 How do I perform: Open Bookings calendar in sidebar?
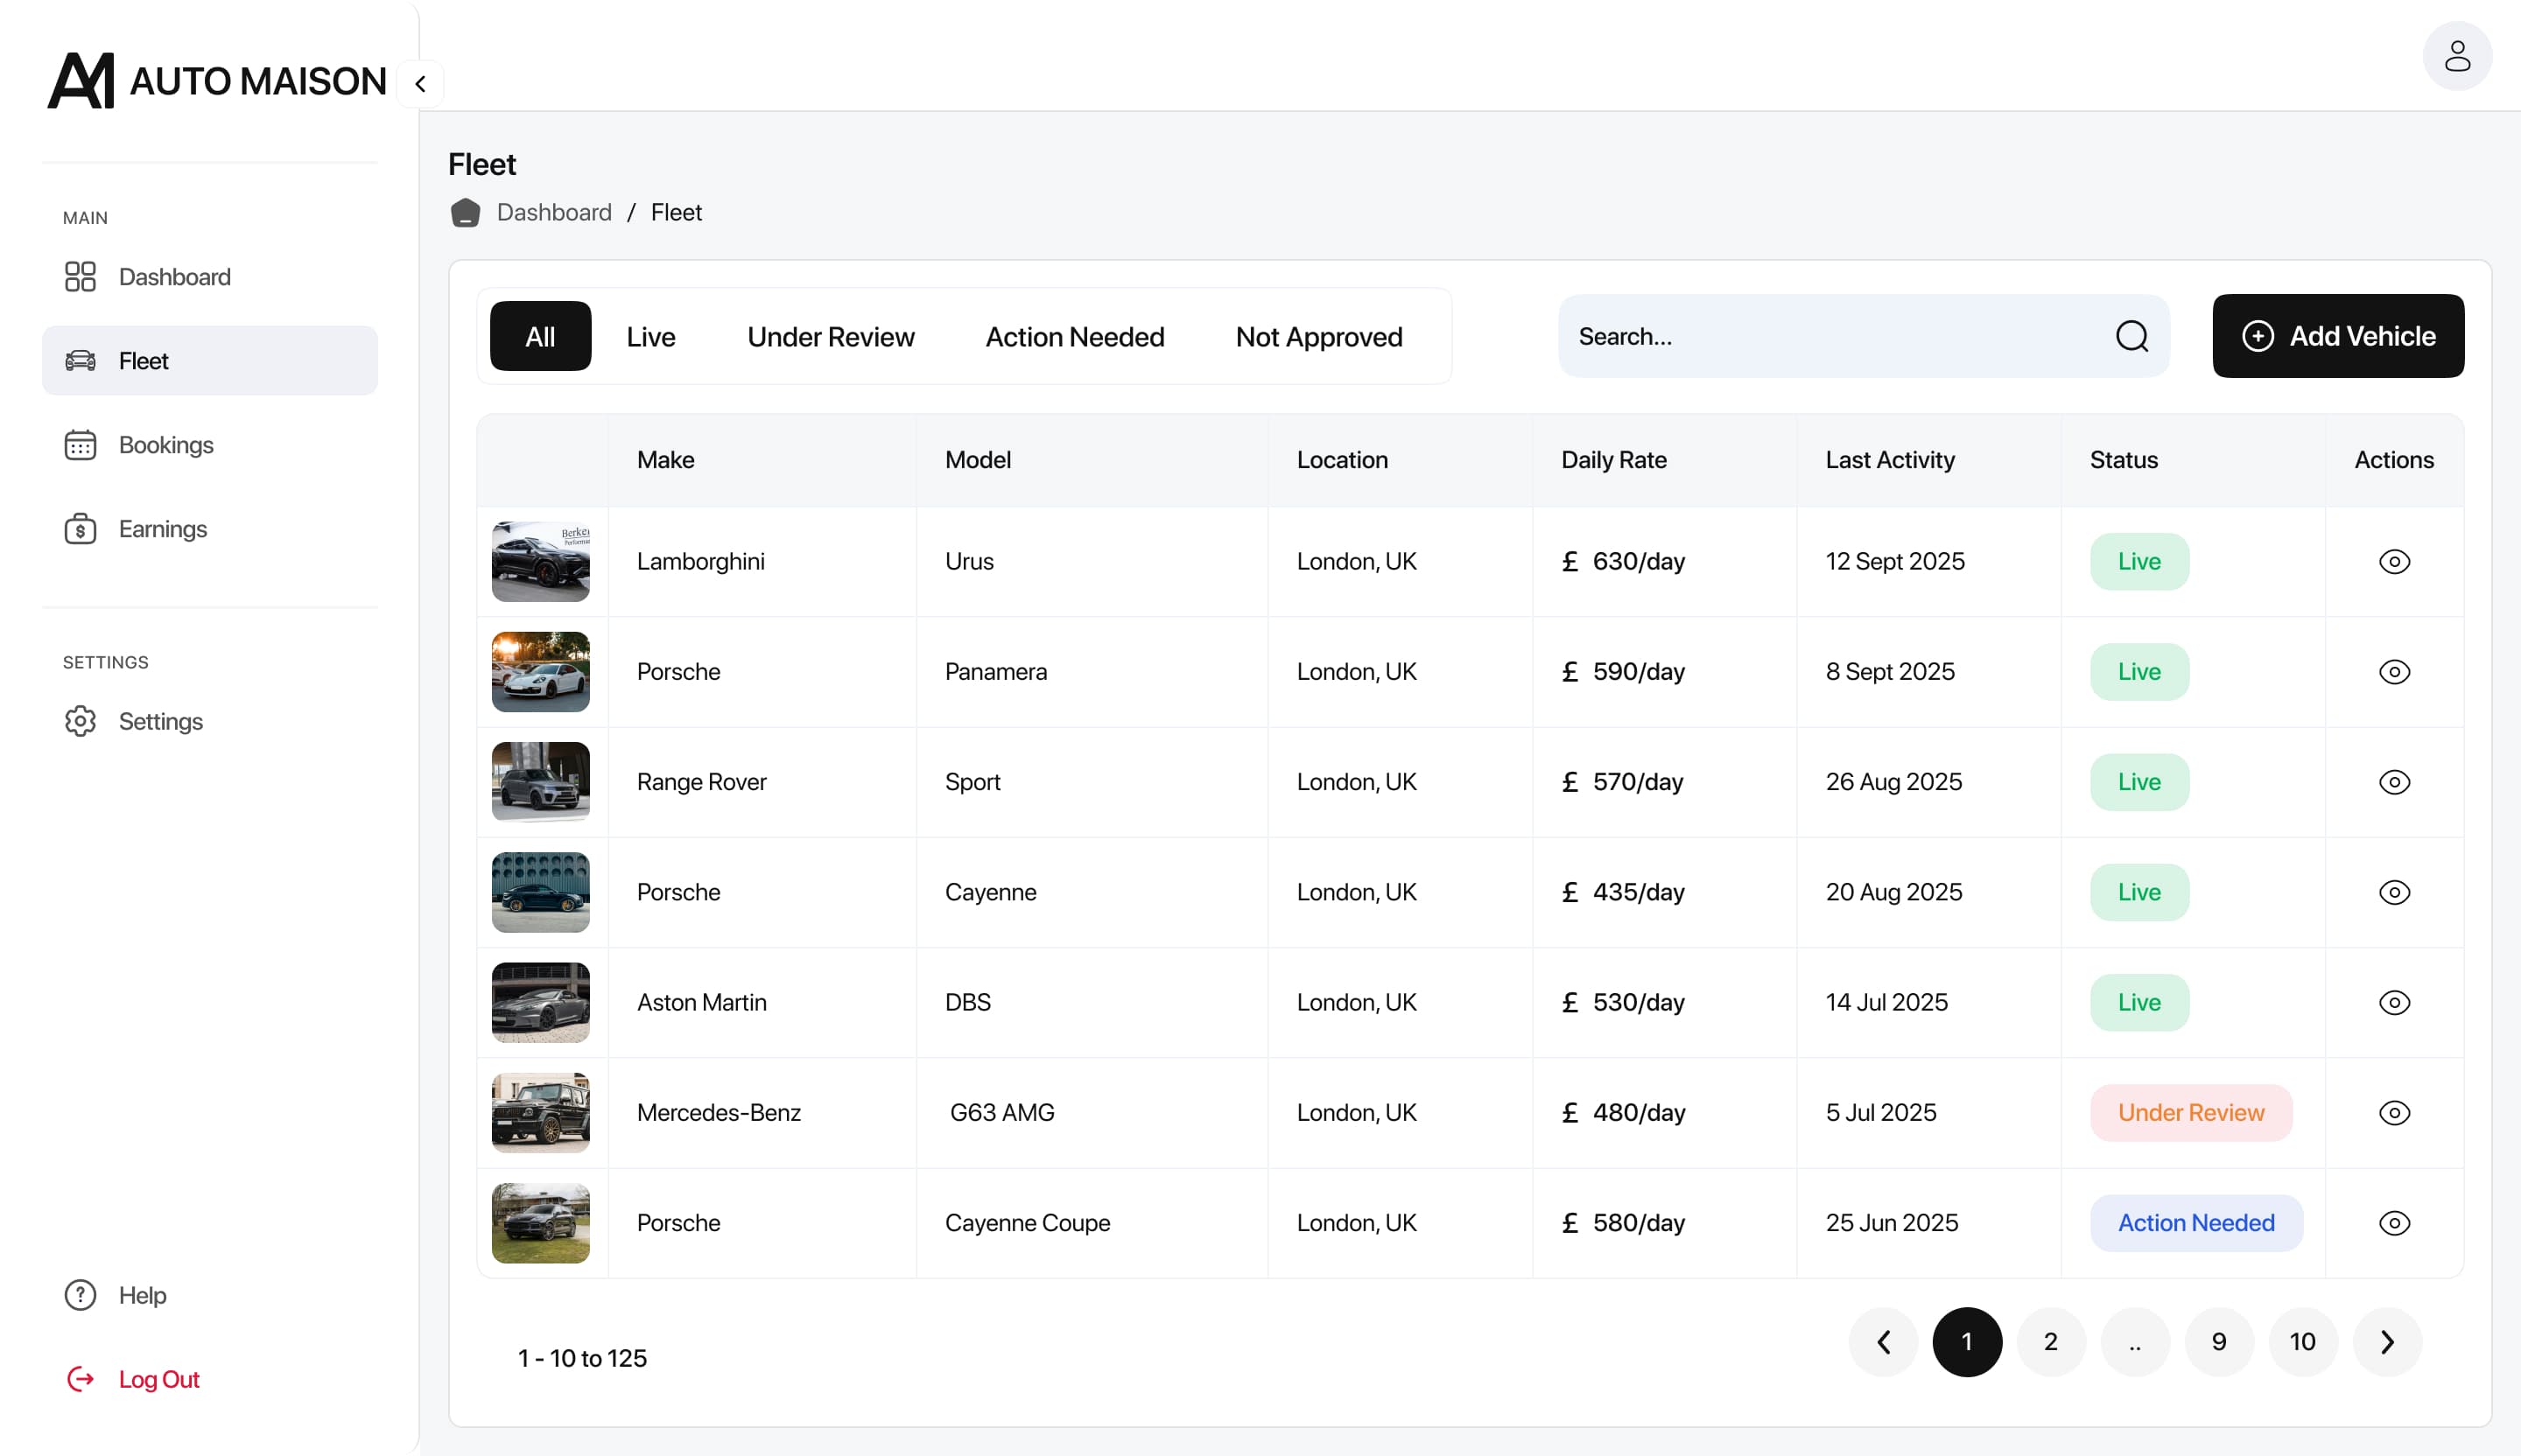point(165,445)
